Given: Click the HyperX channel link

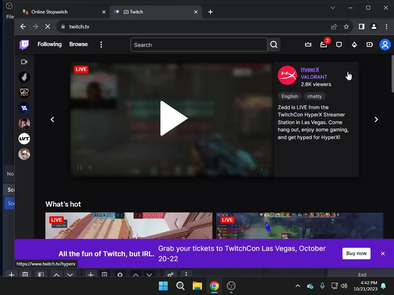Looking at the screenshot, I should pos(310,69).
